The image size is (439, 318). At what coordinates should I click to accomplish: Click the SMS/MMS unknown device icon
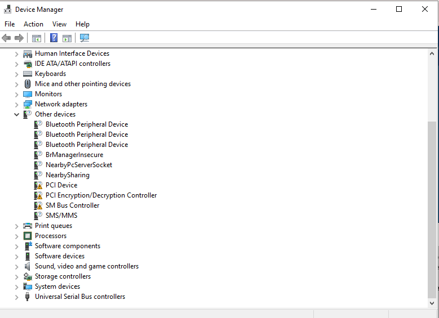38,216
